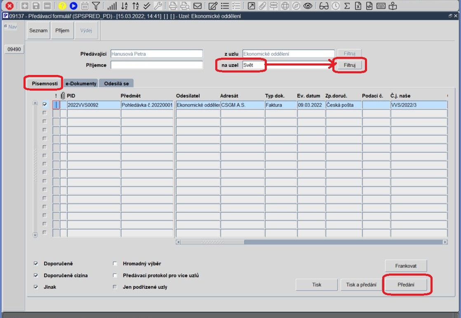Toggle the Doporučeně checkbox
The height and width of the screenshot is (318, 461).
coord(36,263)
